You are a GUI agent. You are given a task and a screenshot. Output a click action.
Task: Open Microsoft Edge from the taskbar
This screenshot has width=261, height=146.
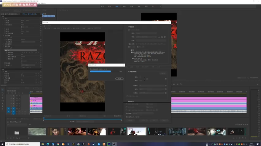pyautogui.click(x=48, y=144)
